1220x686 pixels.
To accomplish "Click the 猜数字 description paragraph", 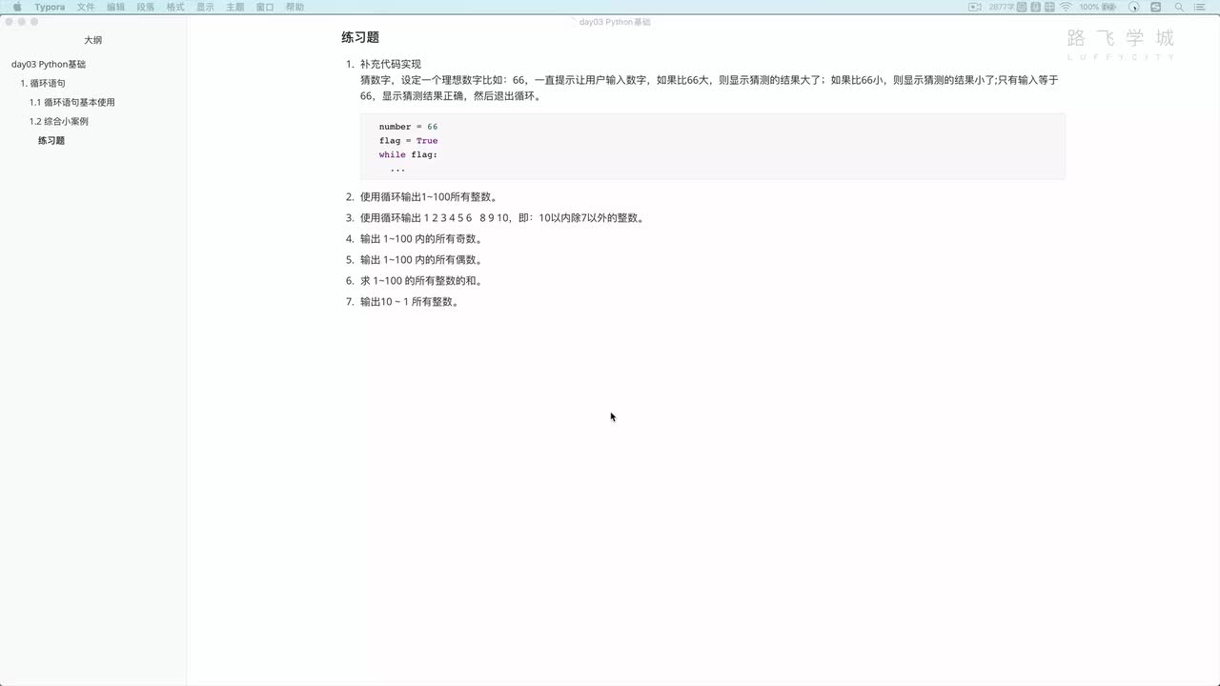I will (709, 88).
